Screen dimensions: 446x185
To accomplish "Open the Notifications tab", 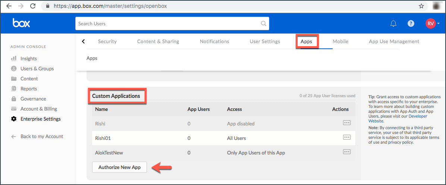I will (214, 41).
